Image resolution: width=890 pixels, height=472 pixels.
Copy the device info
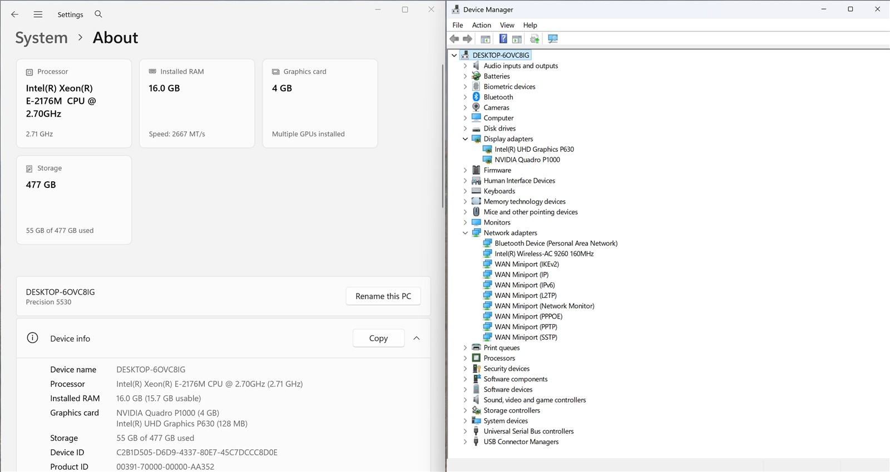[x=379, y=338]
